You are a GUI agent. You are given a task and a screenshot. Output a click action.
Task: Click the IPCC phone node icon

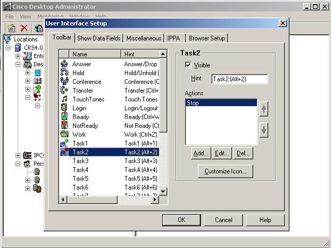(27, 155)
